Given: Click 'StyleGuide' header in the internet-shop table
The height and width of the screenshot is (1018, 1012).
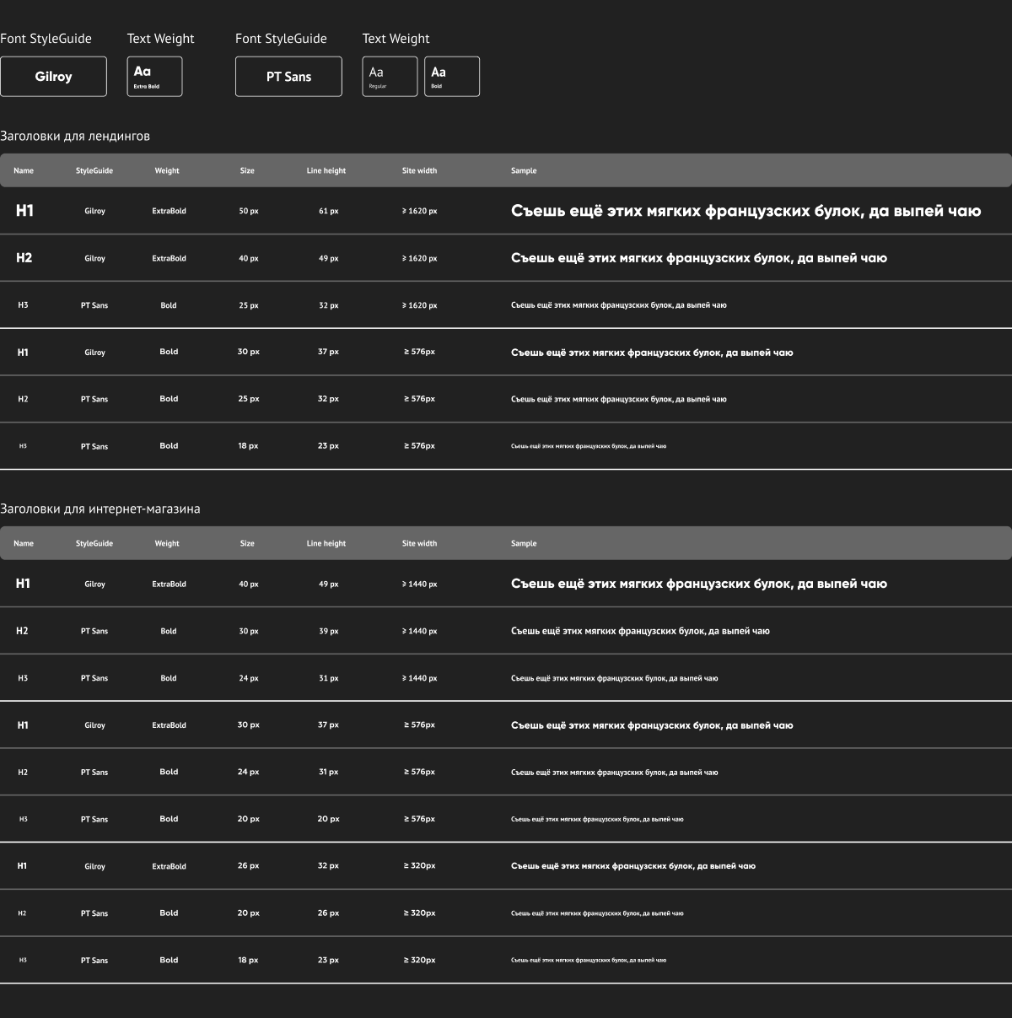Looking at the screenshot, I should 94,543.
